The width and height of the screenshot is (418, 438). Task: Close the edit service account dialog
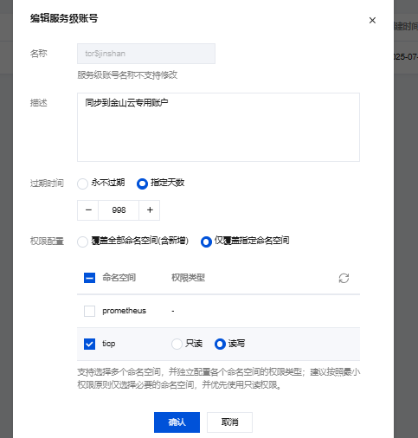point(372,20)
